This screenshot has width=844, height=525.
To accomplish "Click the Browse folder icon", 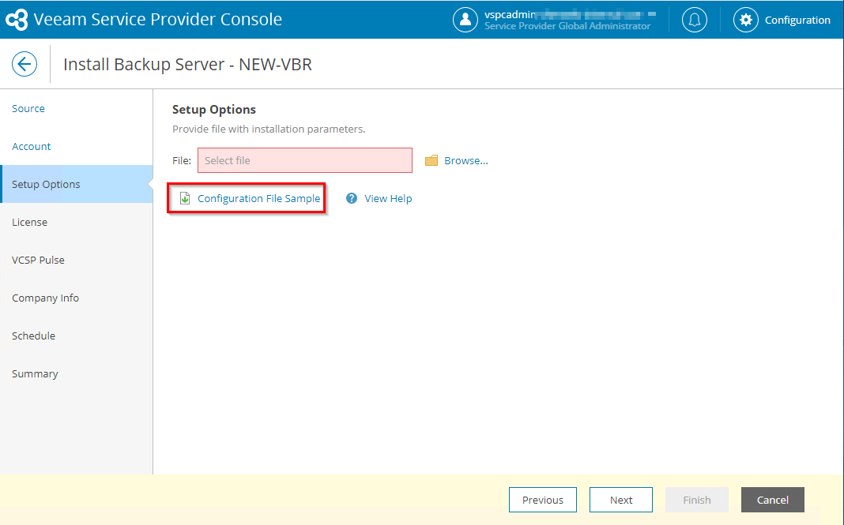I will pyautogui.click(x=431, y=160).
